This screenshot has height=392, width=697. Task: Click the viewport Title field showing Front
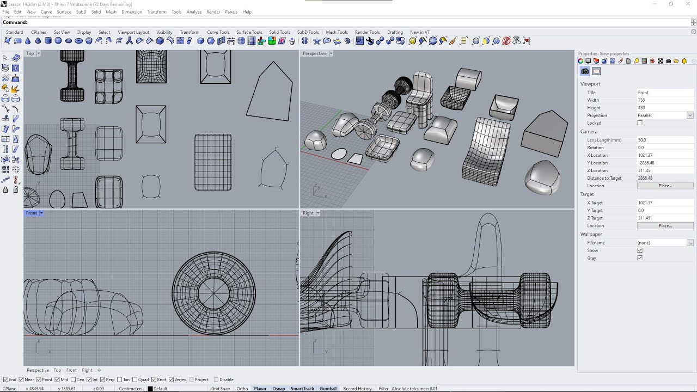(665, 93)
